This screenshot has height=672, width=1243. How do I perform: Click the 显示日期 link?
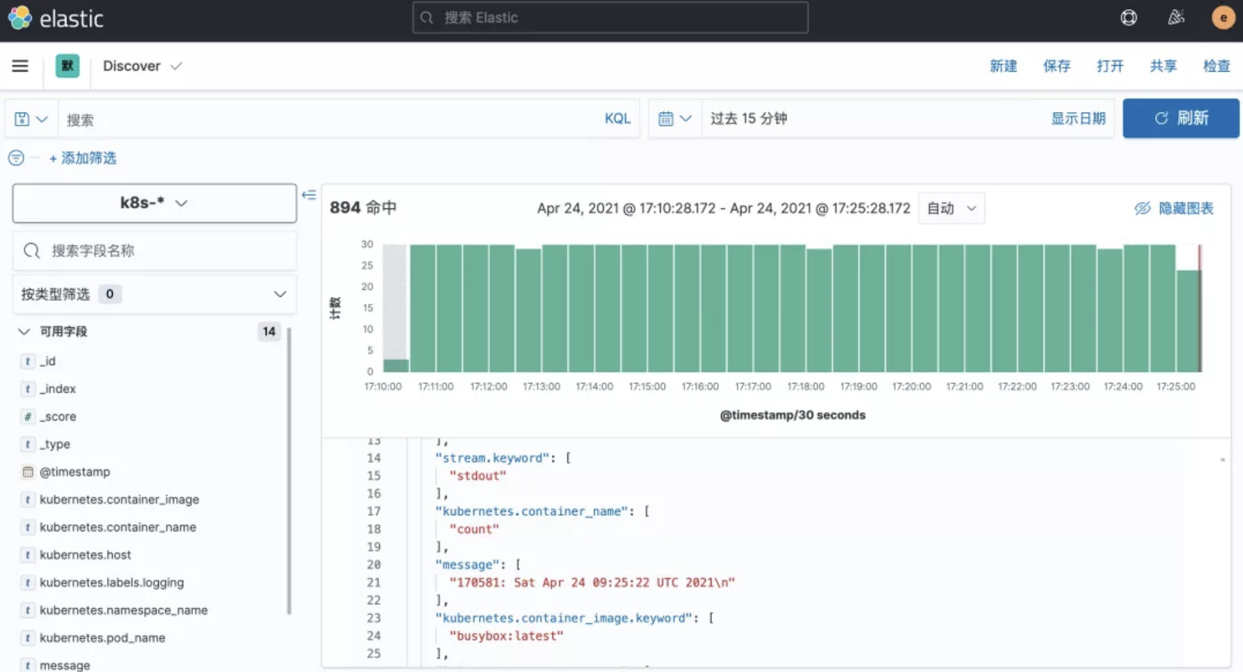point(1078,118)
